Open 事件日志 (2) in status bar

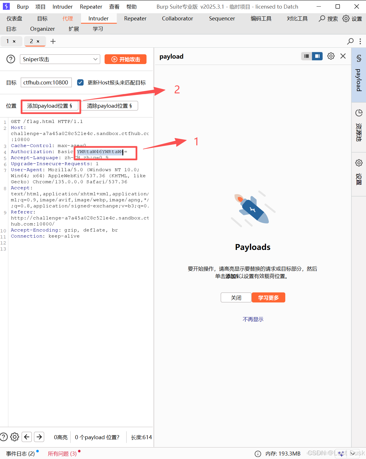click(x=20, y=454)
